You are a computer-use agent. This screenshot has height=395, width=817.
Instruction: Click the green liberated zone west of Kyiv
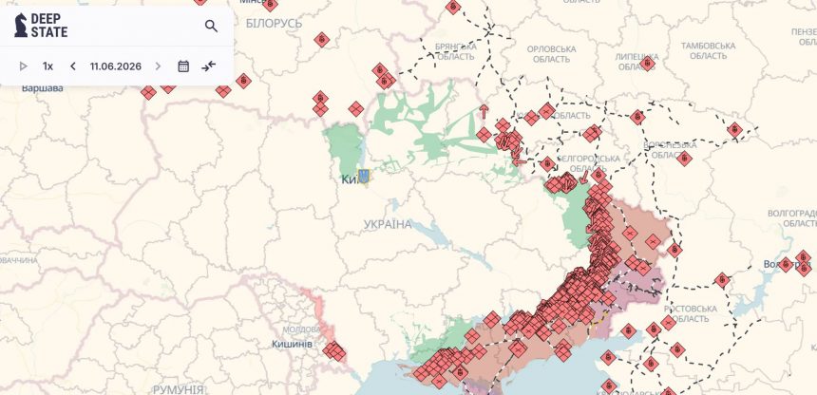point(345,148)
